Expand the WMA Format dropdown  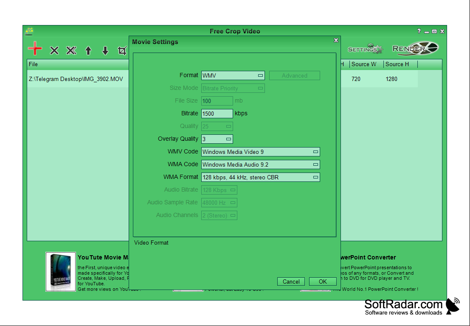(x=261, y=177)
